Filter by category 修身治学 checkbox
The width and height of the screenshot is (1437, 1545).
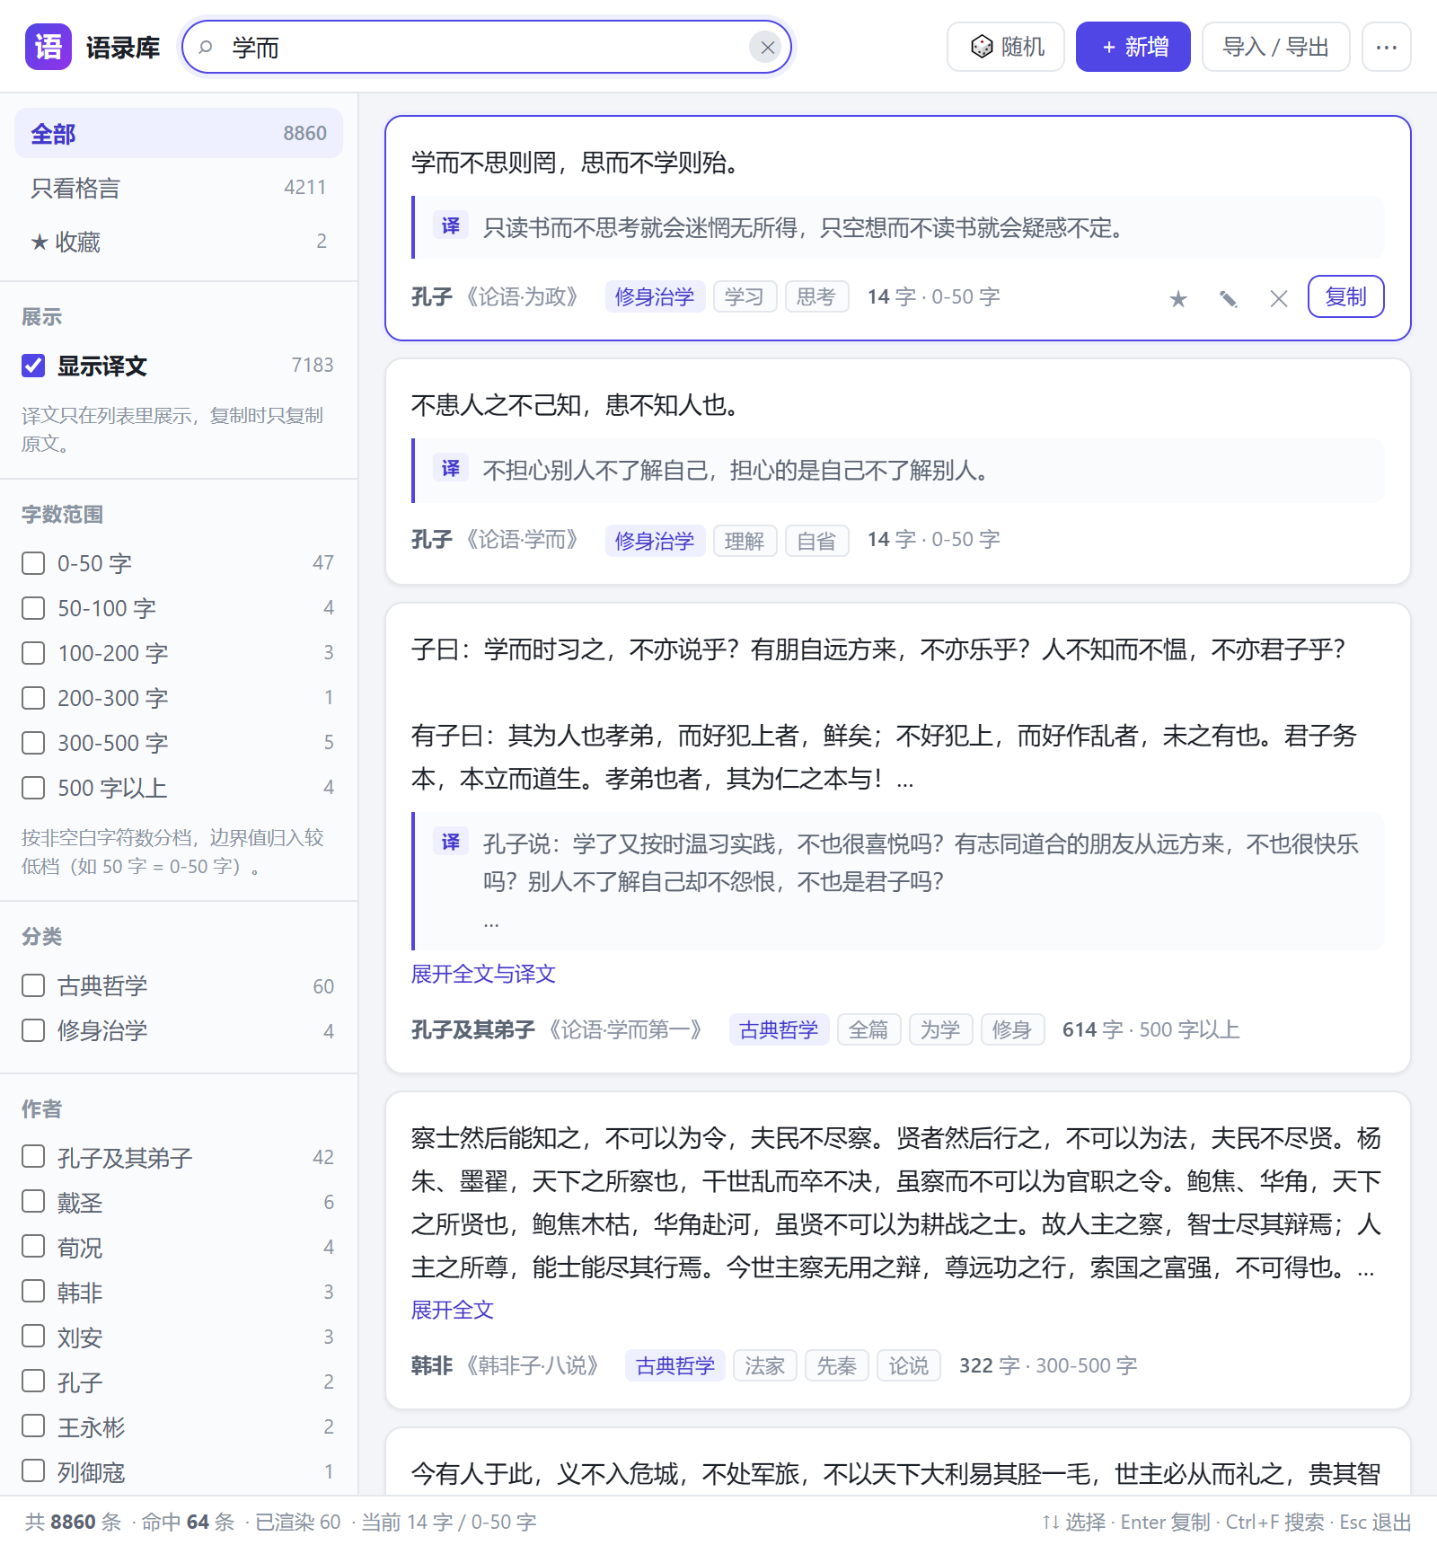pos(33,1030)
